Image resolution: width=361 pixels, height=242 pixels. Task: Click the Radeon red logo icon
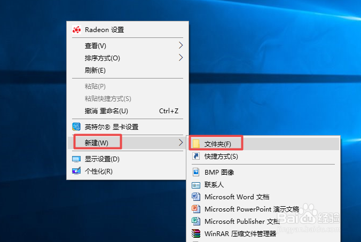76,30
